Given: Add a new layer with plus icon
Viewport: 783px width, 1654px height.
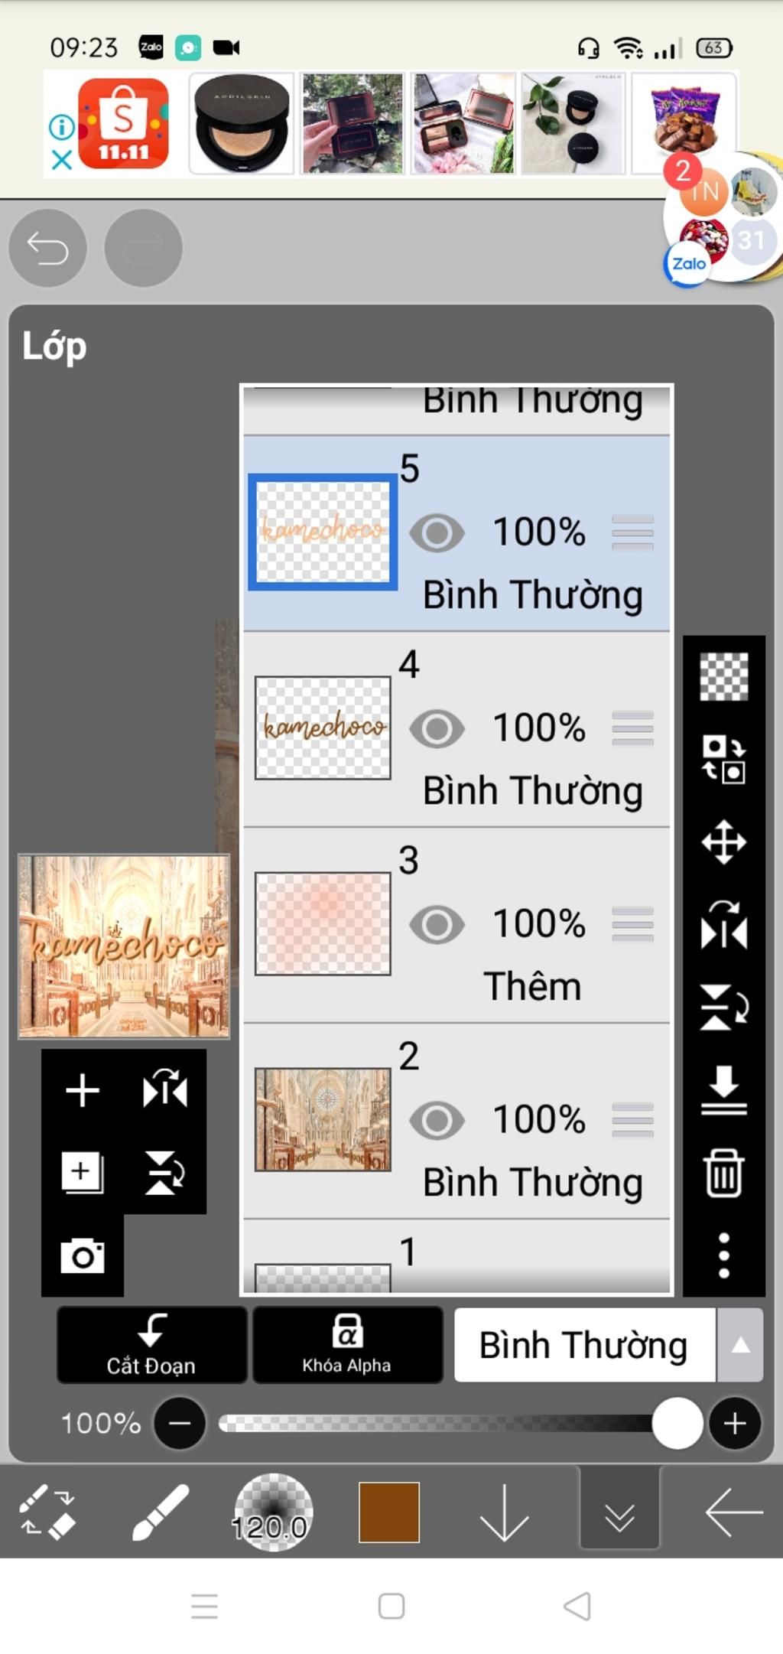Looking at the screenshot, I should (83, 1090).
